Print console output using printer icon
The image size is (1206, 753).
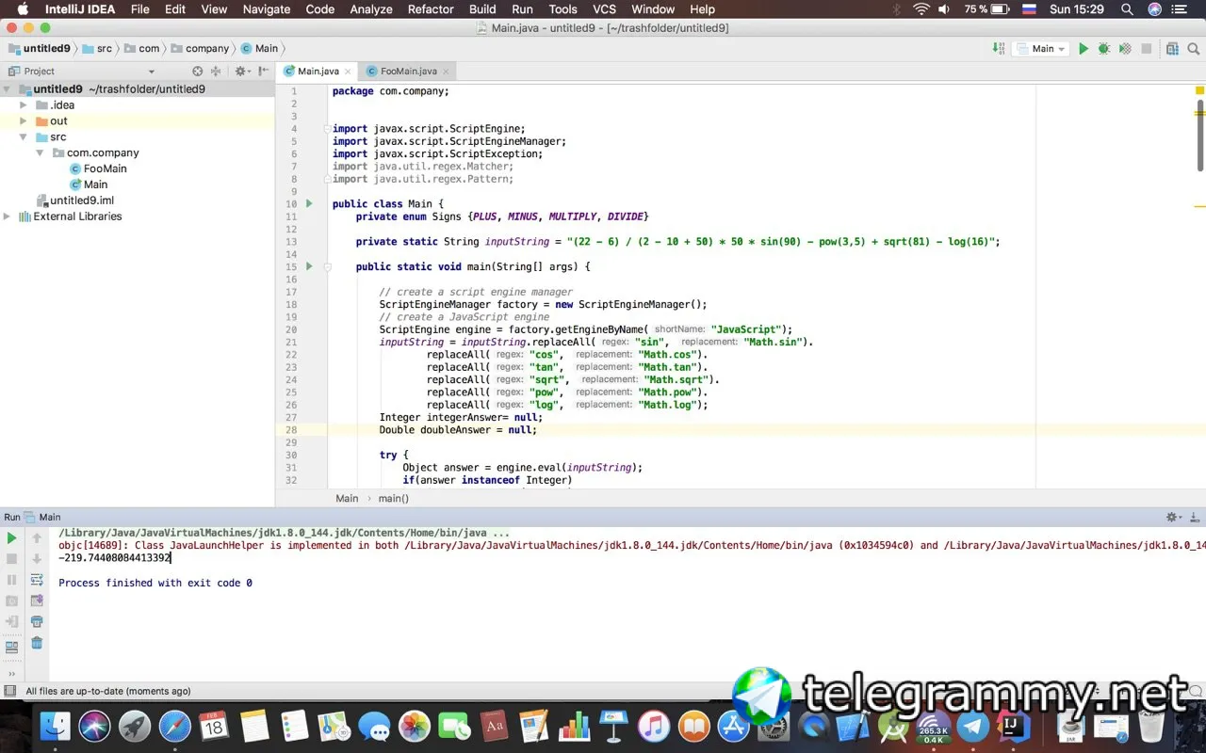[37, 622]
